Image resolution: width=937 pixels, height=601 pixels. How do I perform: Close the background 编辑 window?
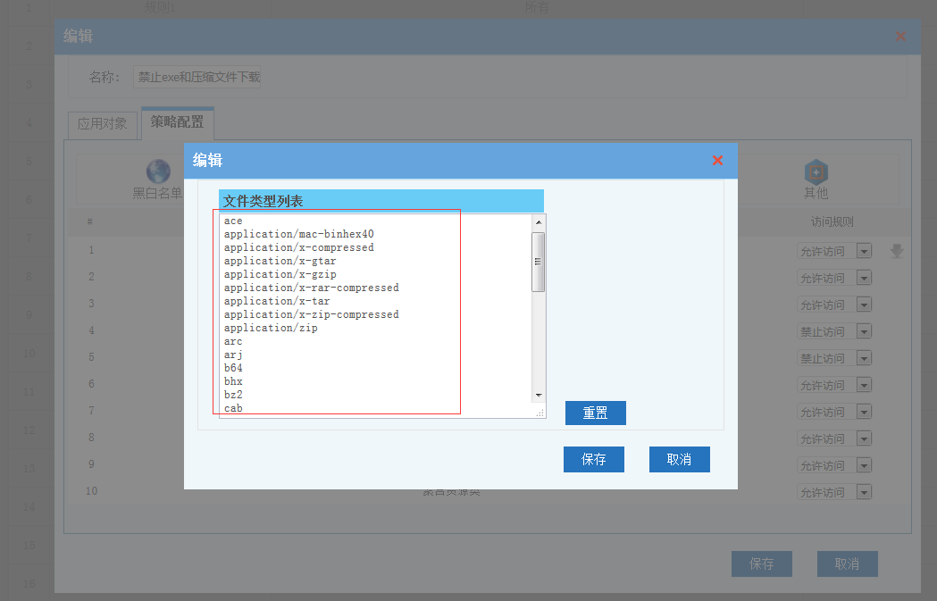(900, 37)
